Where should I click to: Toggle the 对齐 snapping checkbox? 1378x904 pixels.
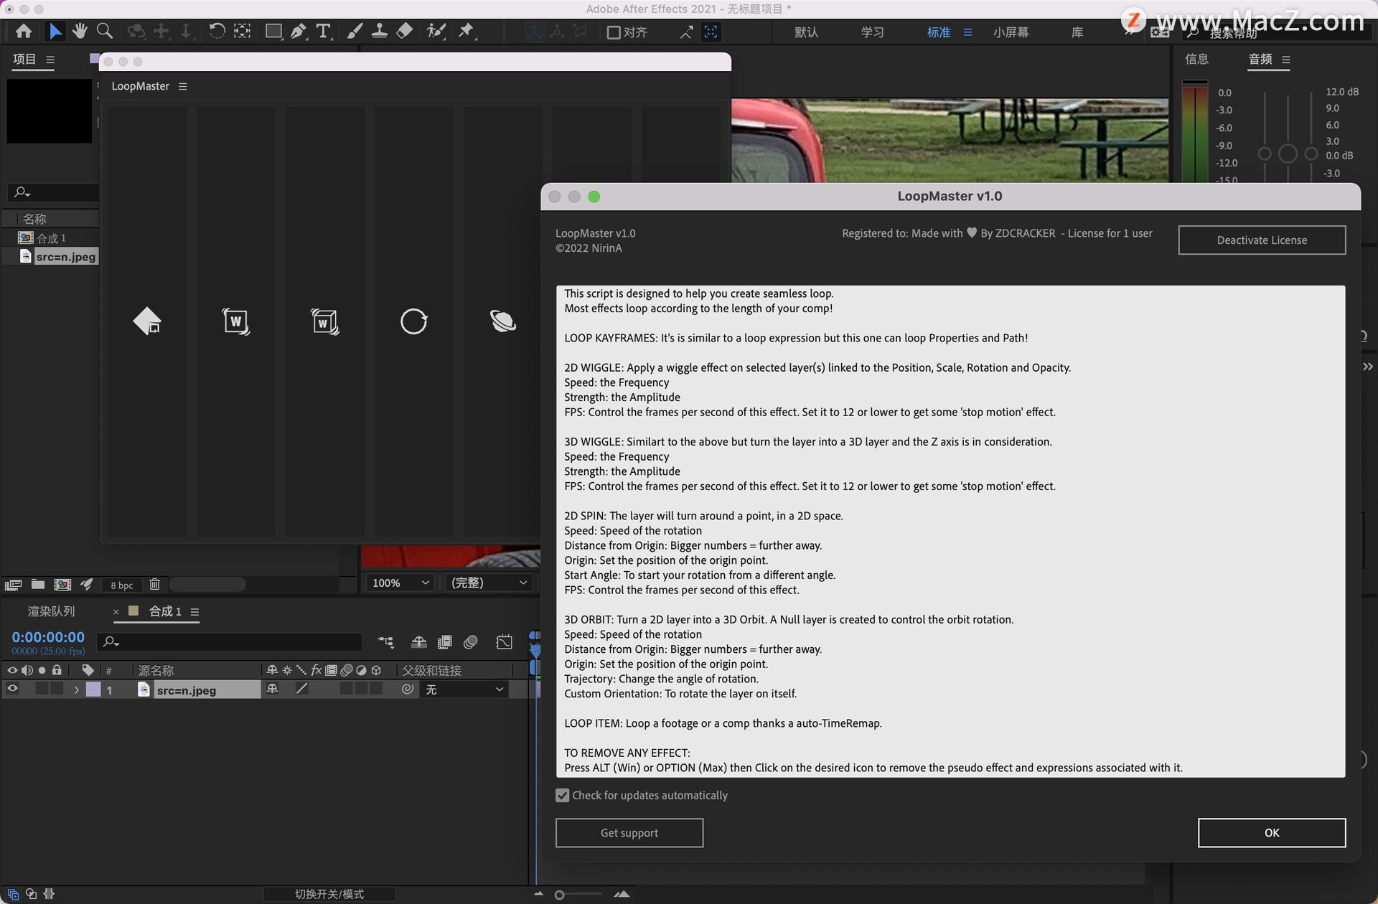(614, 32)
